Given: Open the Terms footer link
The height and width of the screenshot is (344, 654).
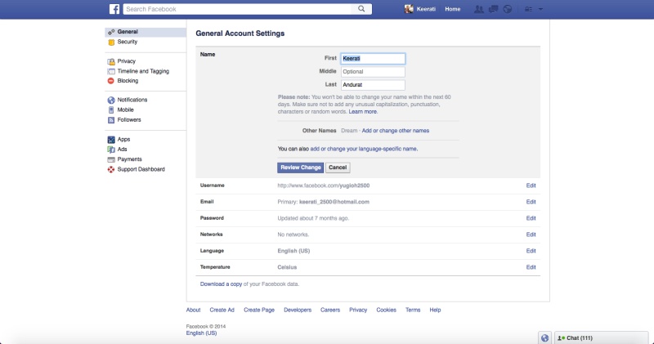Looking at the screenshot, I should pyautogui.click(x=413, y=310).
